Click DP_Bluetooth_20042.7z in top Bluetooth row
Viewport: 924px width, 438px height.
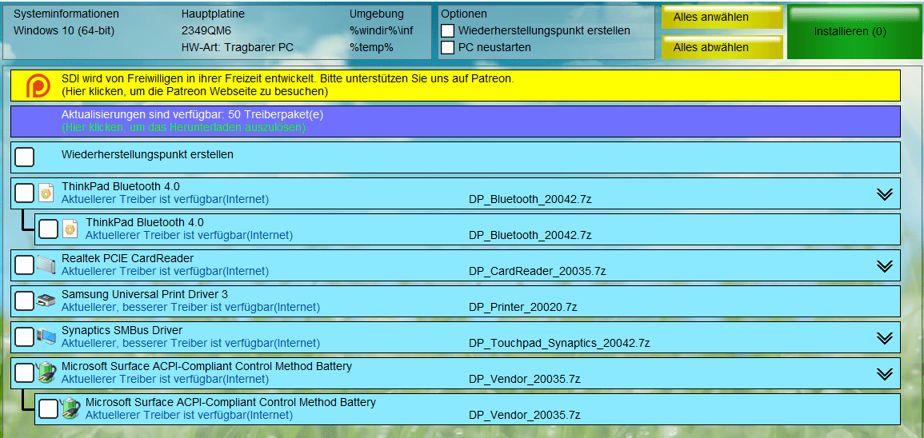click(x=530, y=199)
